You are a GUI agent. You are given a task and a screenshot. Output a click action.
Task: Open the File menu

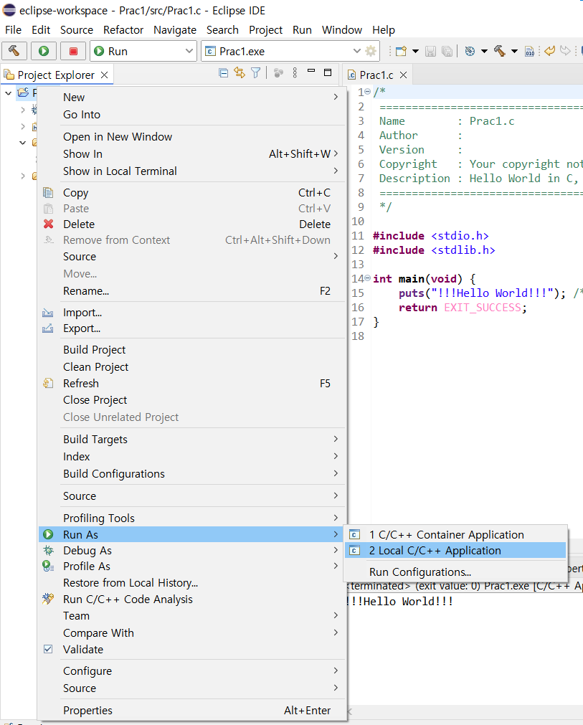tap(13, 30)
